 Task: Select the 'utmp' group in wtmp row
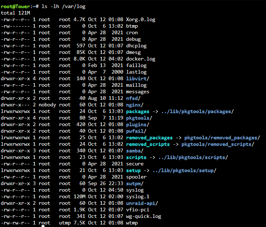[x=65, y=223]
